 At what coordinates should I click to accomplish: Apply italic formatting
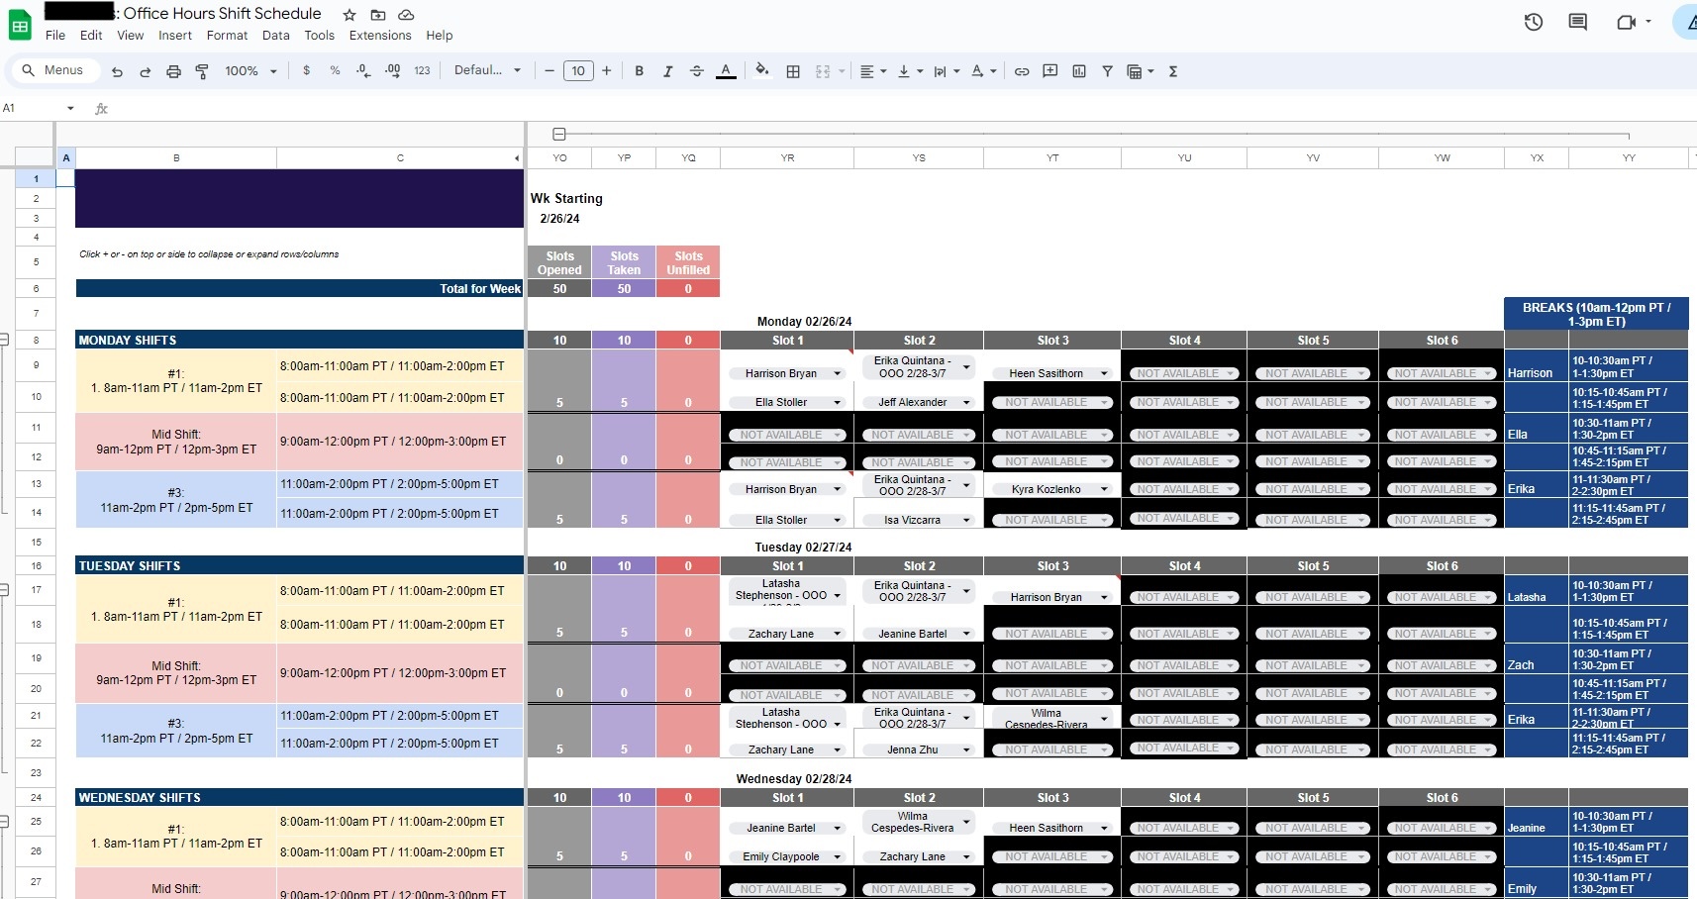668,71
